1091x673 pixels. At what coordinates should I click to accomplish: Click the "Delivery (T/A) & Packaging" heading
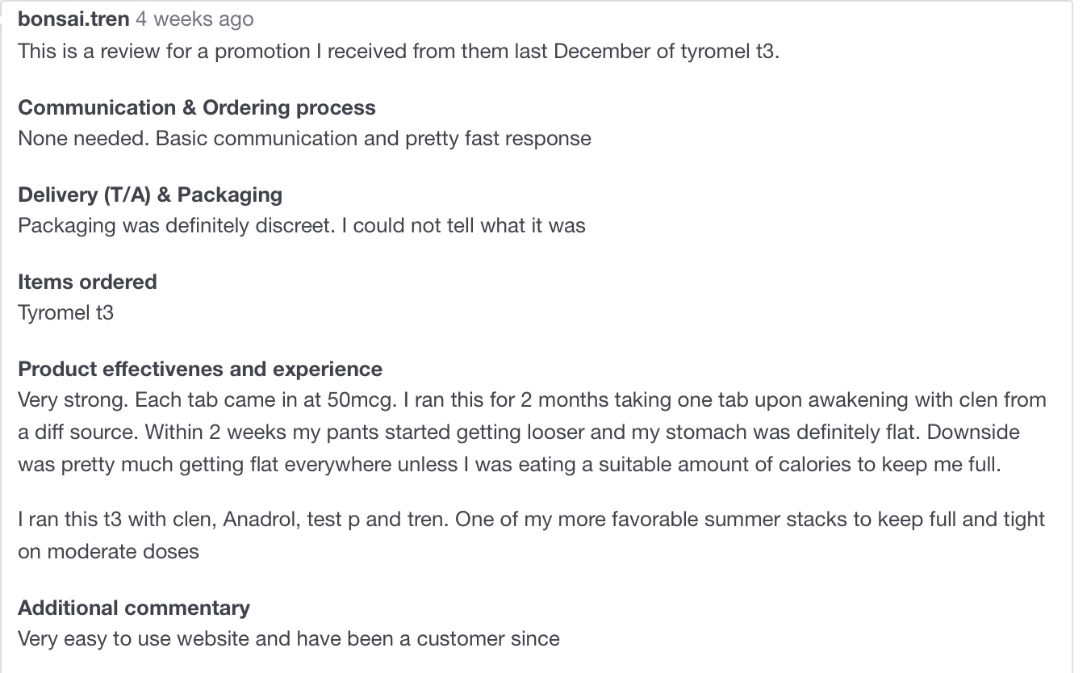150,194
